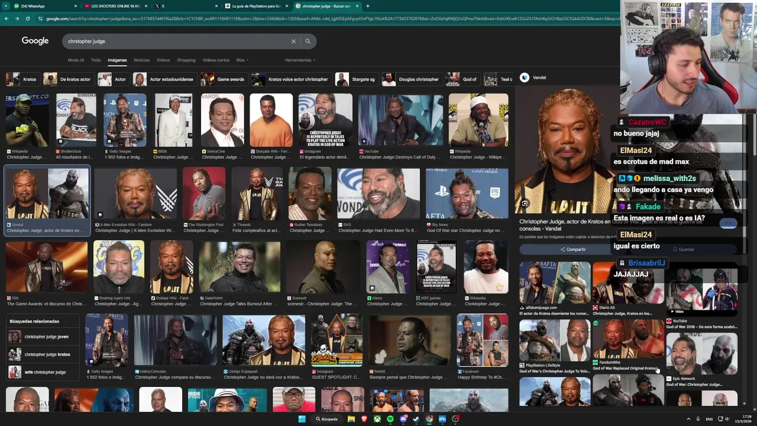Open the Washington Post image result
The height and width of the screenshot is (426, 757).
(204, 201)
